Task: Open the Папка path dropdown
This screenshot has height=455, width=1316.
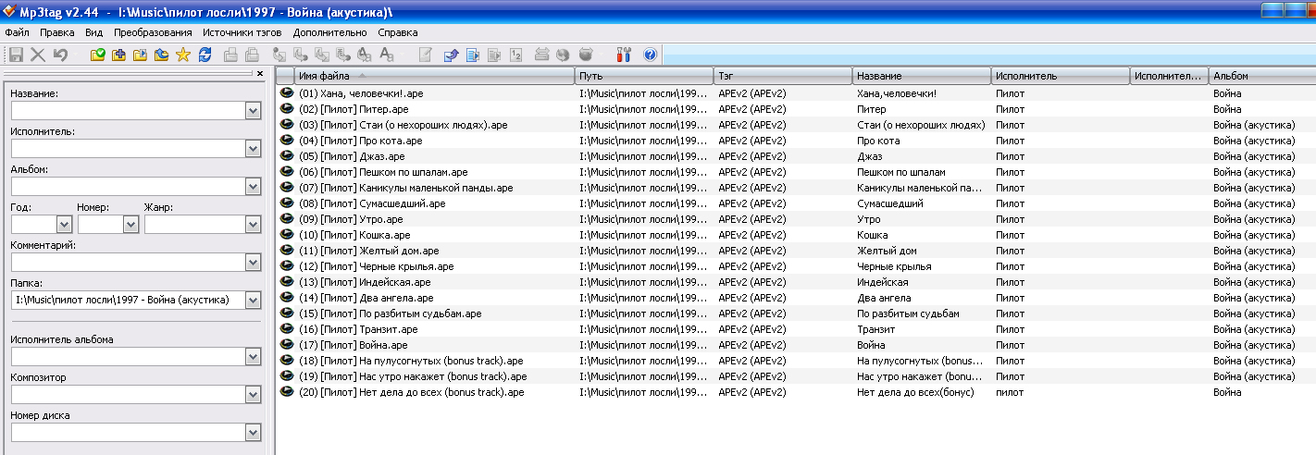Action: tap(254, 300)
